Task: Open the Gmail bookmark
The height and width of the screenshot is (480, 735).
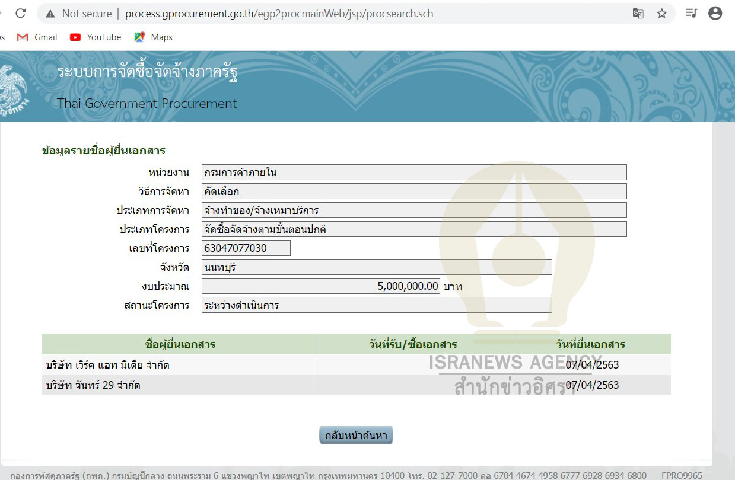Action: 37,37
